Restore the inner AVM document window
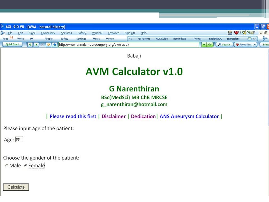 tap(266, 33)
